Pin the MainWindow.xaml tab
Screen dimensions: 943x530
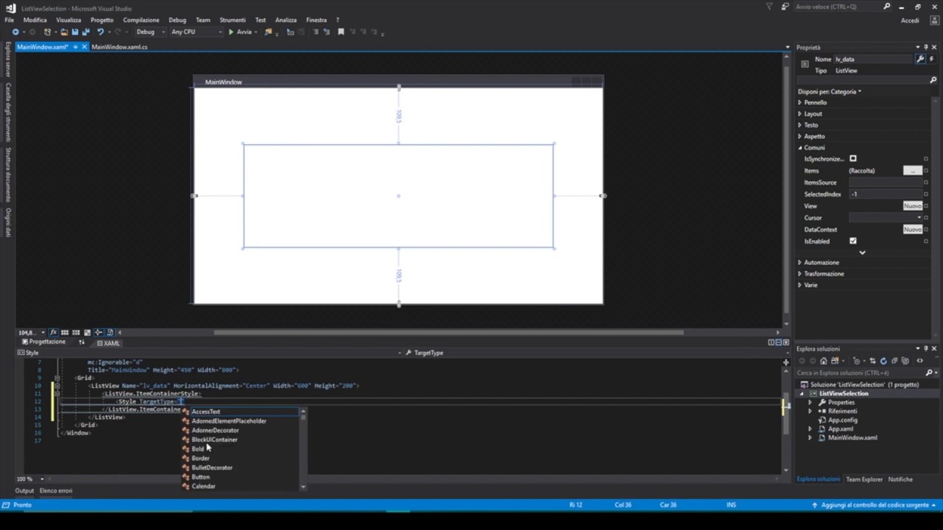coord(75,46)
